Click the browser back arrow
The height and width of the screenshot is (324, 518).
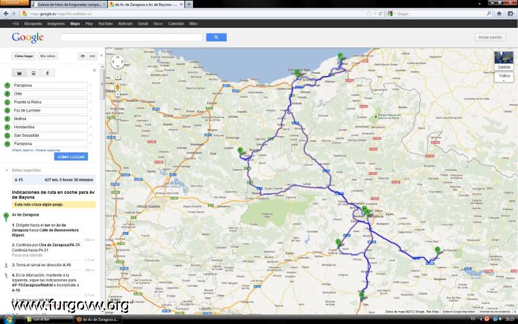coord(6,14)
